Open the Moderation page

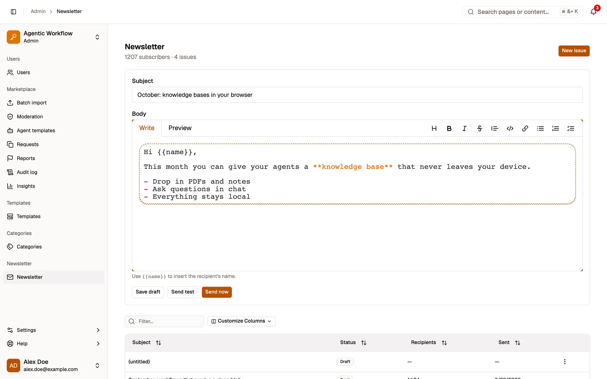[54, 117]
